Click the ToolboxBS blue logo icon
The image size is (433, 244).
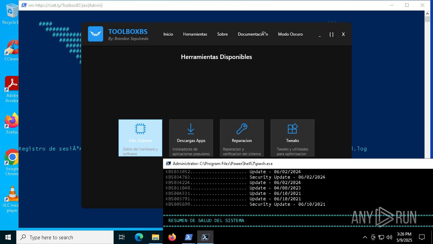[x=95, y=34]
